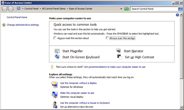
Task: Check 'Always scan this section' box
Action: [x=107, y=38]
